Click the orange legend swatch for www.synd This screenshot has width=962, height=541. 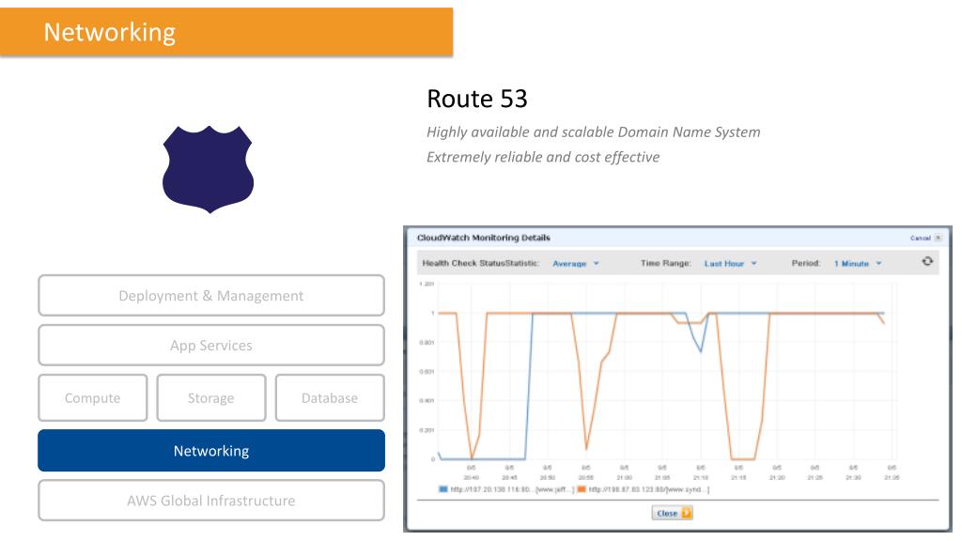pos(581,489)
